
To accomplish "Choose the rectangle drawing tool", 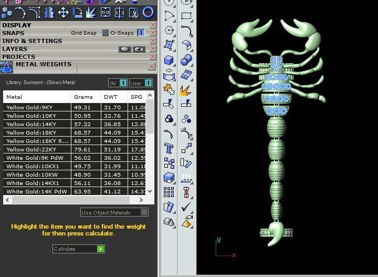I will click(x=186, y=16).
